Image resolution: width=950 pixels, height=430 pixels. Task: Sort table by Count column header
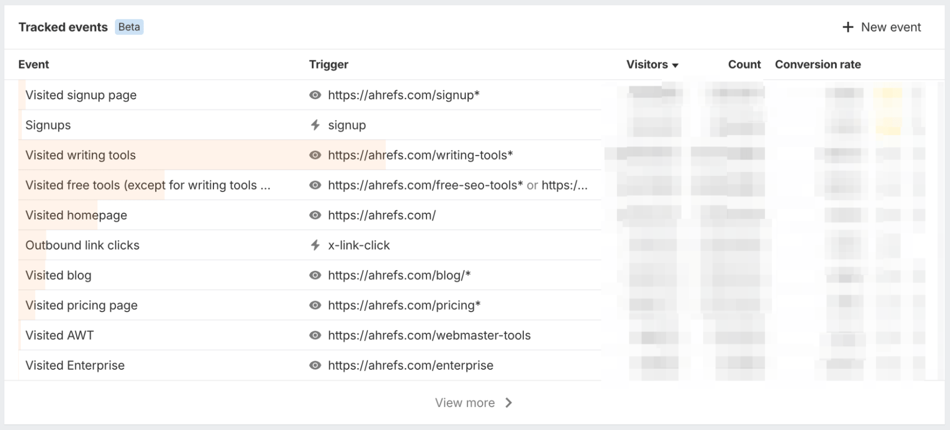(744, 65)
